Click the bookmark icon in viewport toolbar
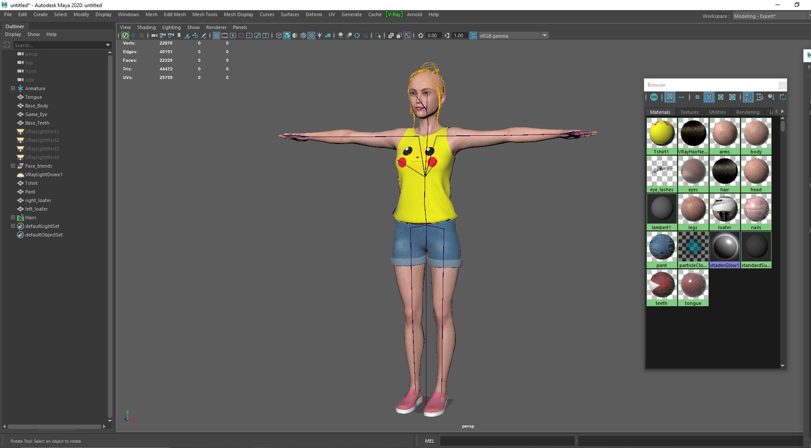This screenshot has height=448, width=811. click(179, 35)
